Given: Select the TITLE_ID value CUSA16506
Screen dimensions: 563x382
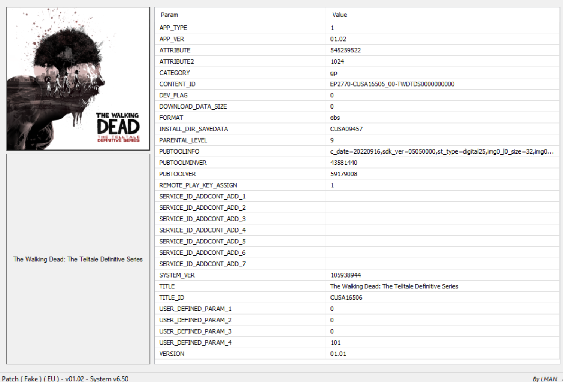Looking at the screenshot, I should (x=346, y=297).
